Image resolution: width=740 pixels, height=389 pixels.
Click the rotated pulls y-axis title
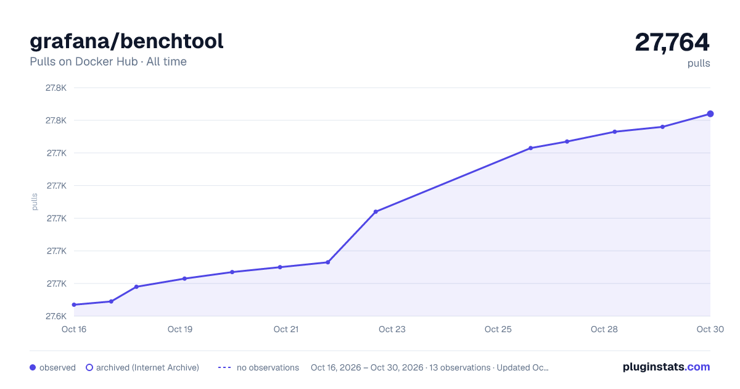coord(35,201)
